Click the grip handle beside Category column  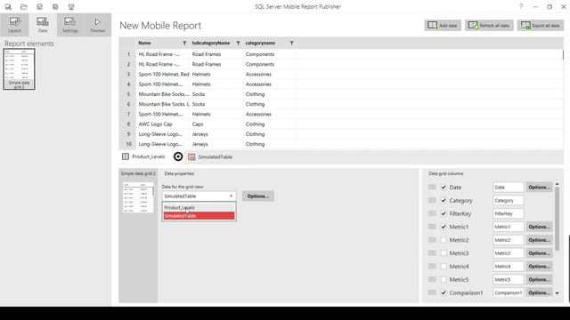point(432,200)
